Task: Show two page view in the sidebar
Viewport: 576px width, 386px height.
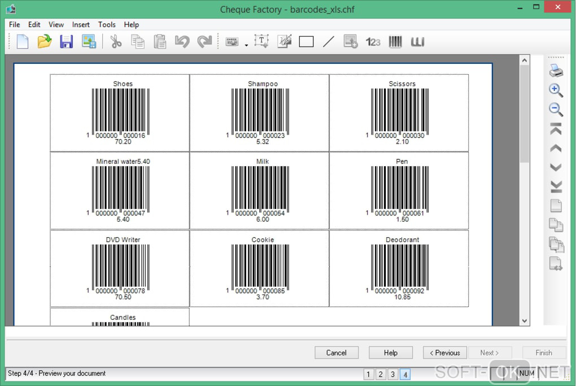Action: coord(556,225)
